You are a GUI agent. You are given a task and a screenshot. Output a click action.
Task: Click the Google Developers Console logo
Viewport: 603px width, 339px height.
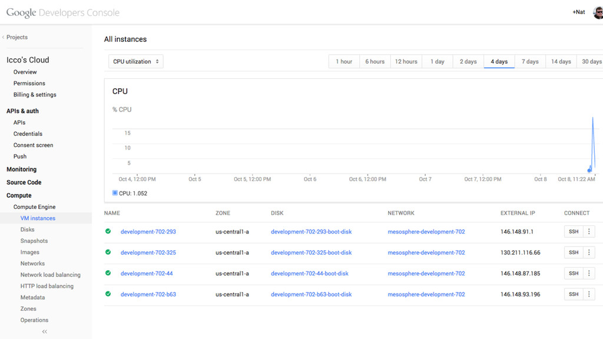pyautogui.click(x=62, y=13)
